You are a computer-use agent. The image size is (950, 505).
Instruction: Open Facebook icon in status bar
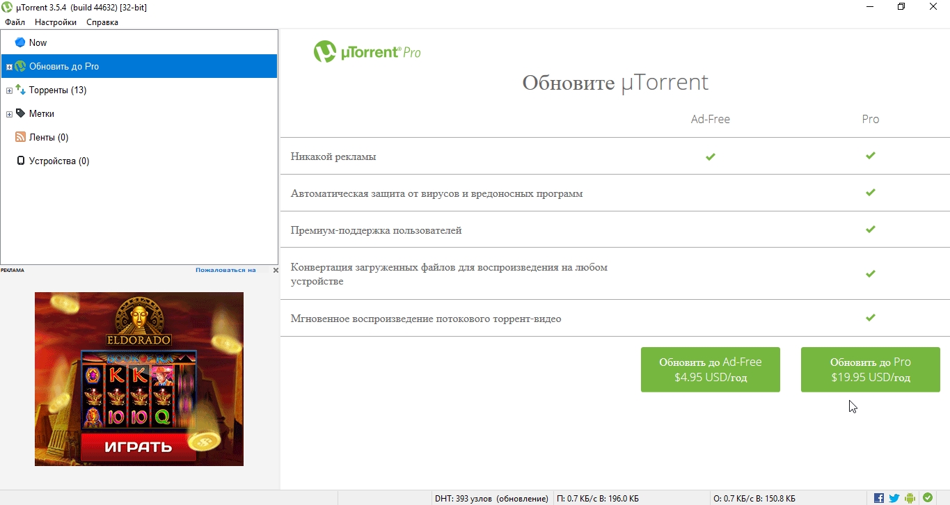(x=879, y=498)
